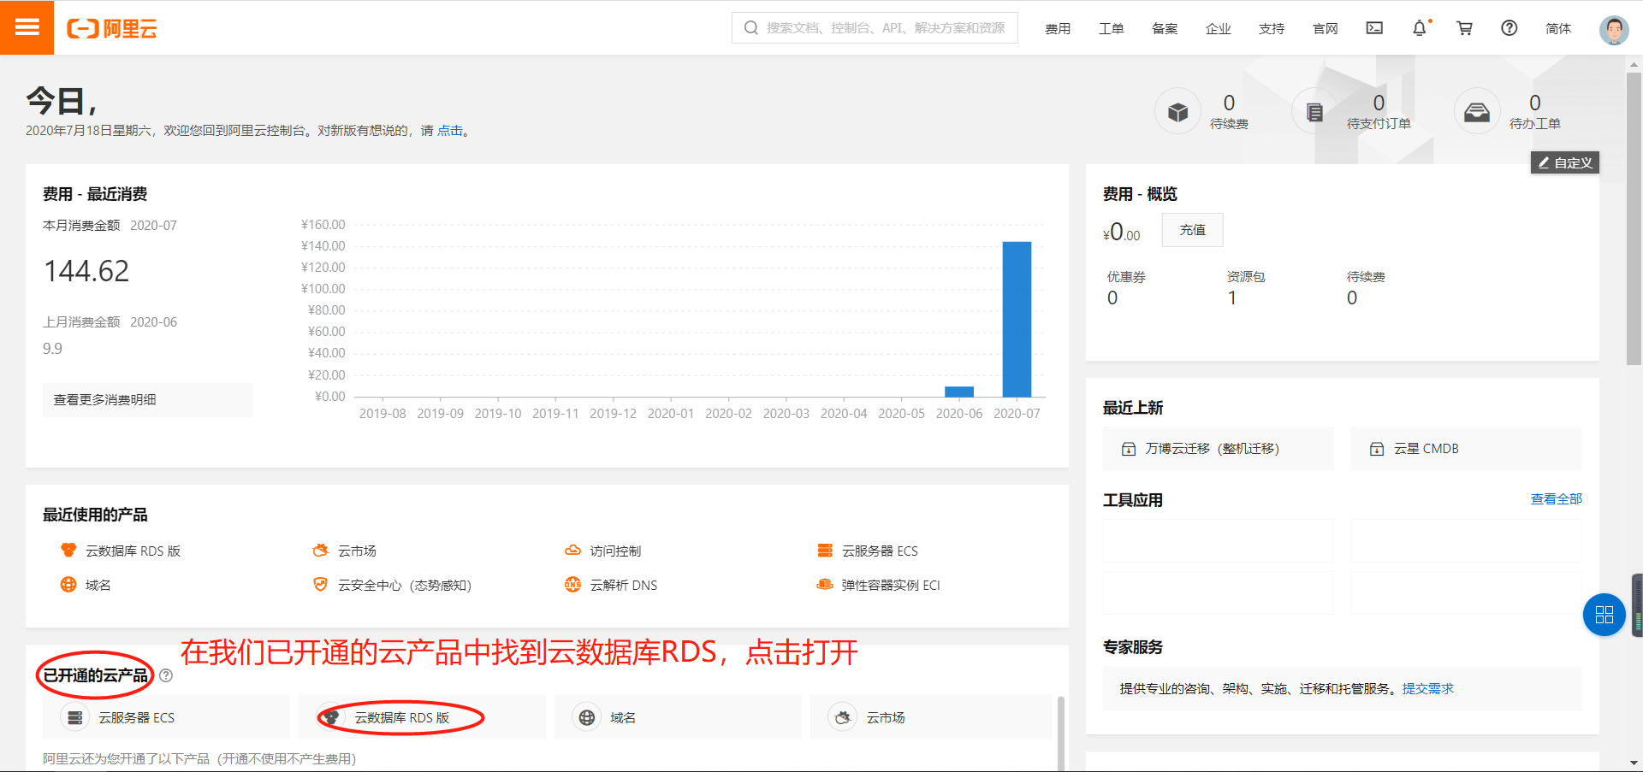Click help icon beside 已开通的云产品
This screenshot has height=772, width=1643.
tap(166, 675)
